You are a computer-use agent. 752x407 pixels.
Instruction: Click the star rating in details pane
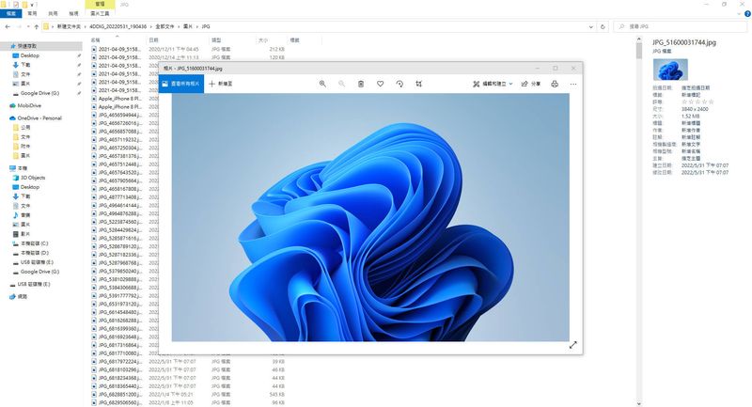697,102
